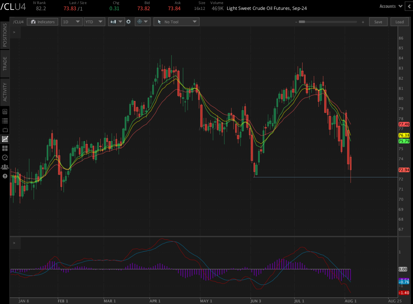
Task: Open the Indicators panel
Action: coord(42,22)
